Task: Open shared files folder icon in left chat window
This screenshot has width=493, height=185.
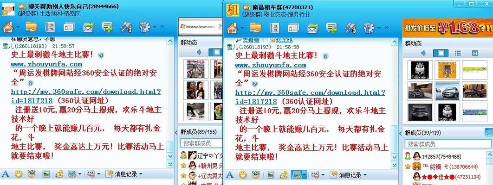Action: [x=31, y=27]
